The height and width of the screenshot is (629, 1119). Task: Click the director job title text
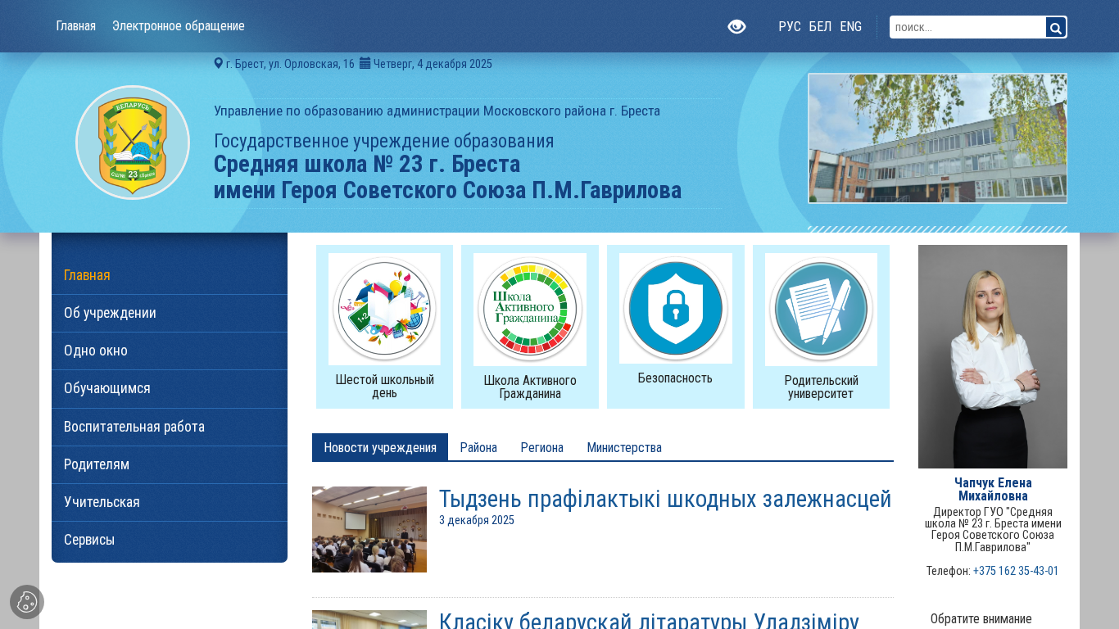pos(993,529)
